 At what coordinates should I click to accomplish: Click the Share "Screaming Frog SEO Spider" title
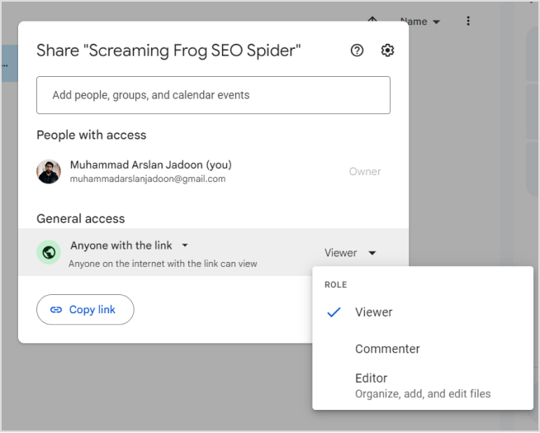click(x=168, y=50)
